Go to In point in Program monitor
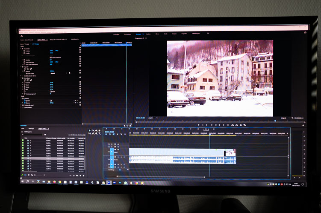Viewport: 321px width, 213px height. pos(212,125)
